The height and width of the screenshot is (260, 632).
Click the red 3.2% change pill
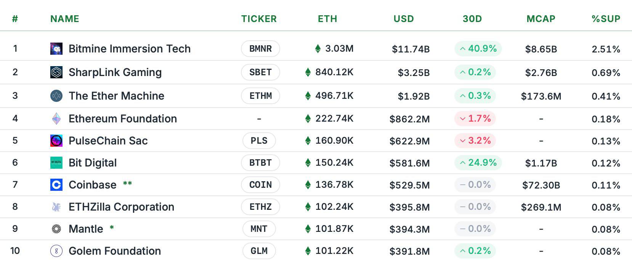point(475,141)
